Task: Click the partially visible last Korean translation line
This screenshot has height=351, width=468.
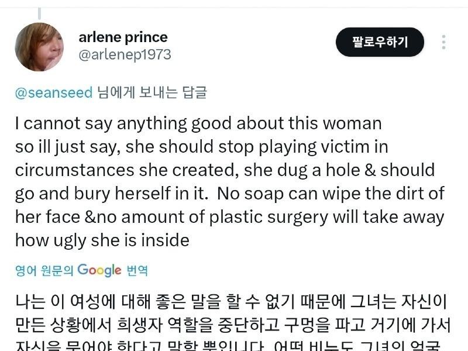Action: [230, 345]
